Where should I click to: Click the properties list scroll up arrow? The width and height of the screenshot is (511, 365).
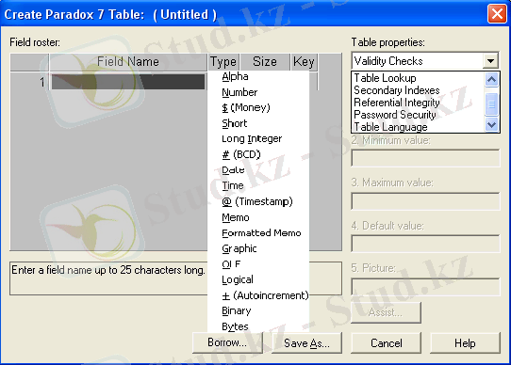[x=492, y=79]
